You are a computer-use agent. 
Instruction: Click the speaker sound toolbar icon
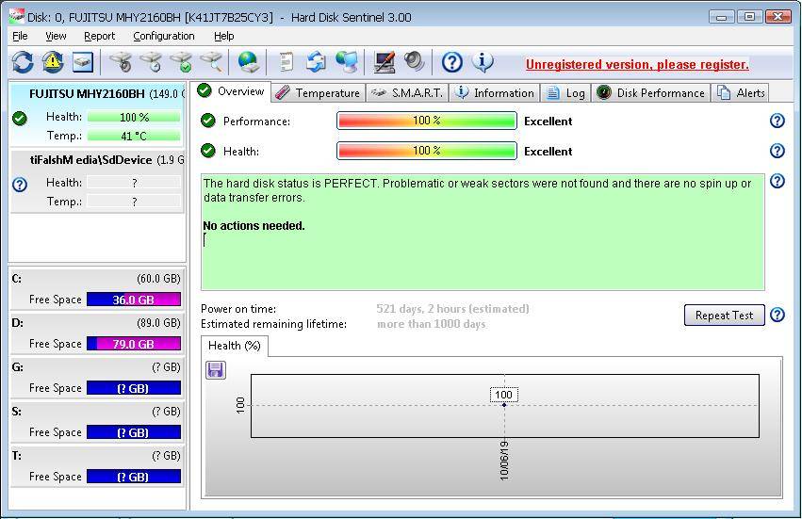coord(415,62)
